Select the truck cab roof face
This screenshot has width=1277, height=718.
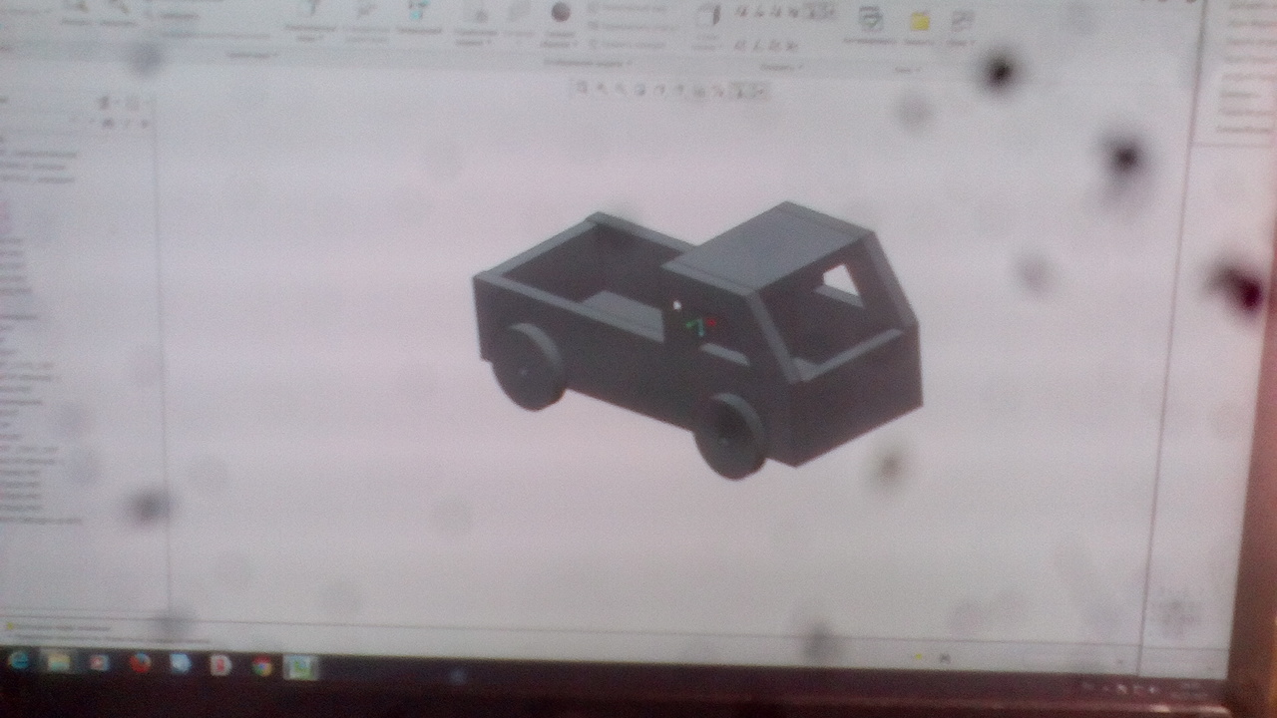click(x=768, y=247)
